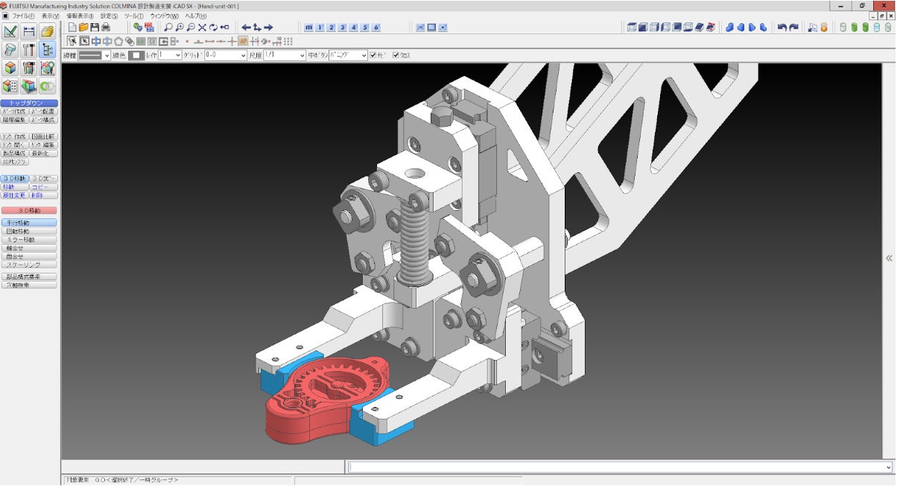Click the トップダウン button
The width and height of the screenshot is (897, 486).
(29, 103)
